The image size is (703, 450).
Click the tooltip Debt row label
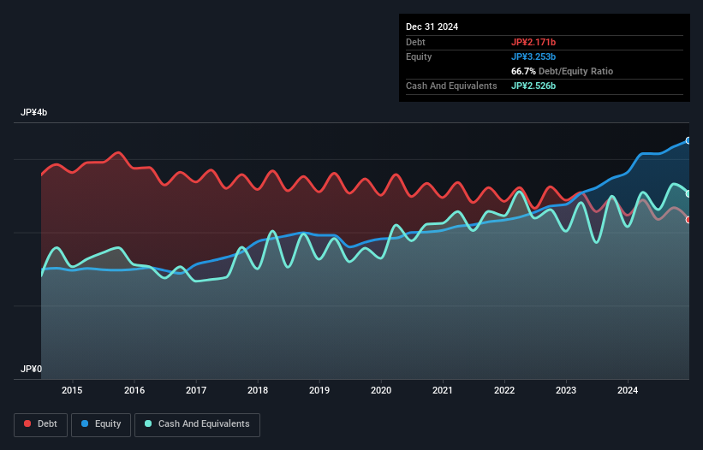[415, 42]
